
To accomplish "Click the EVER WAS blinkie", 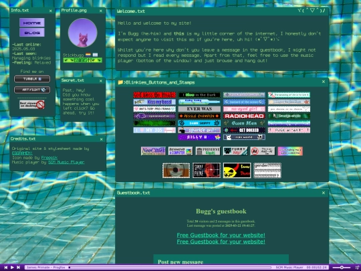I will 199,109.
